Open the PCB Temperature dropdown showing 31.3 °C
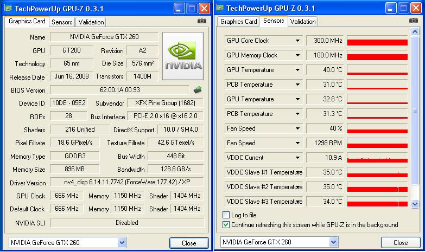 point(297,114)
